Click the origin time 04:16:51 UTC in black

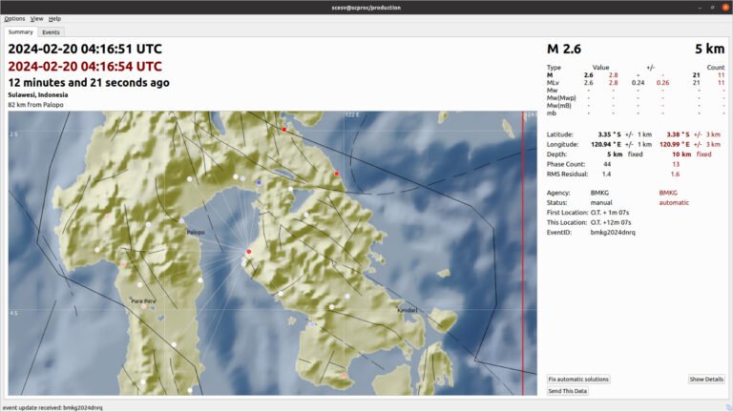pos(85,49)
